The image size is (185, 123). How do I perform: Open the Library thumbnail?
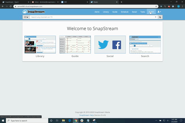40,44
